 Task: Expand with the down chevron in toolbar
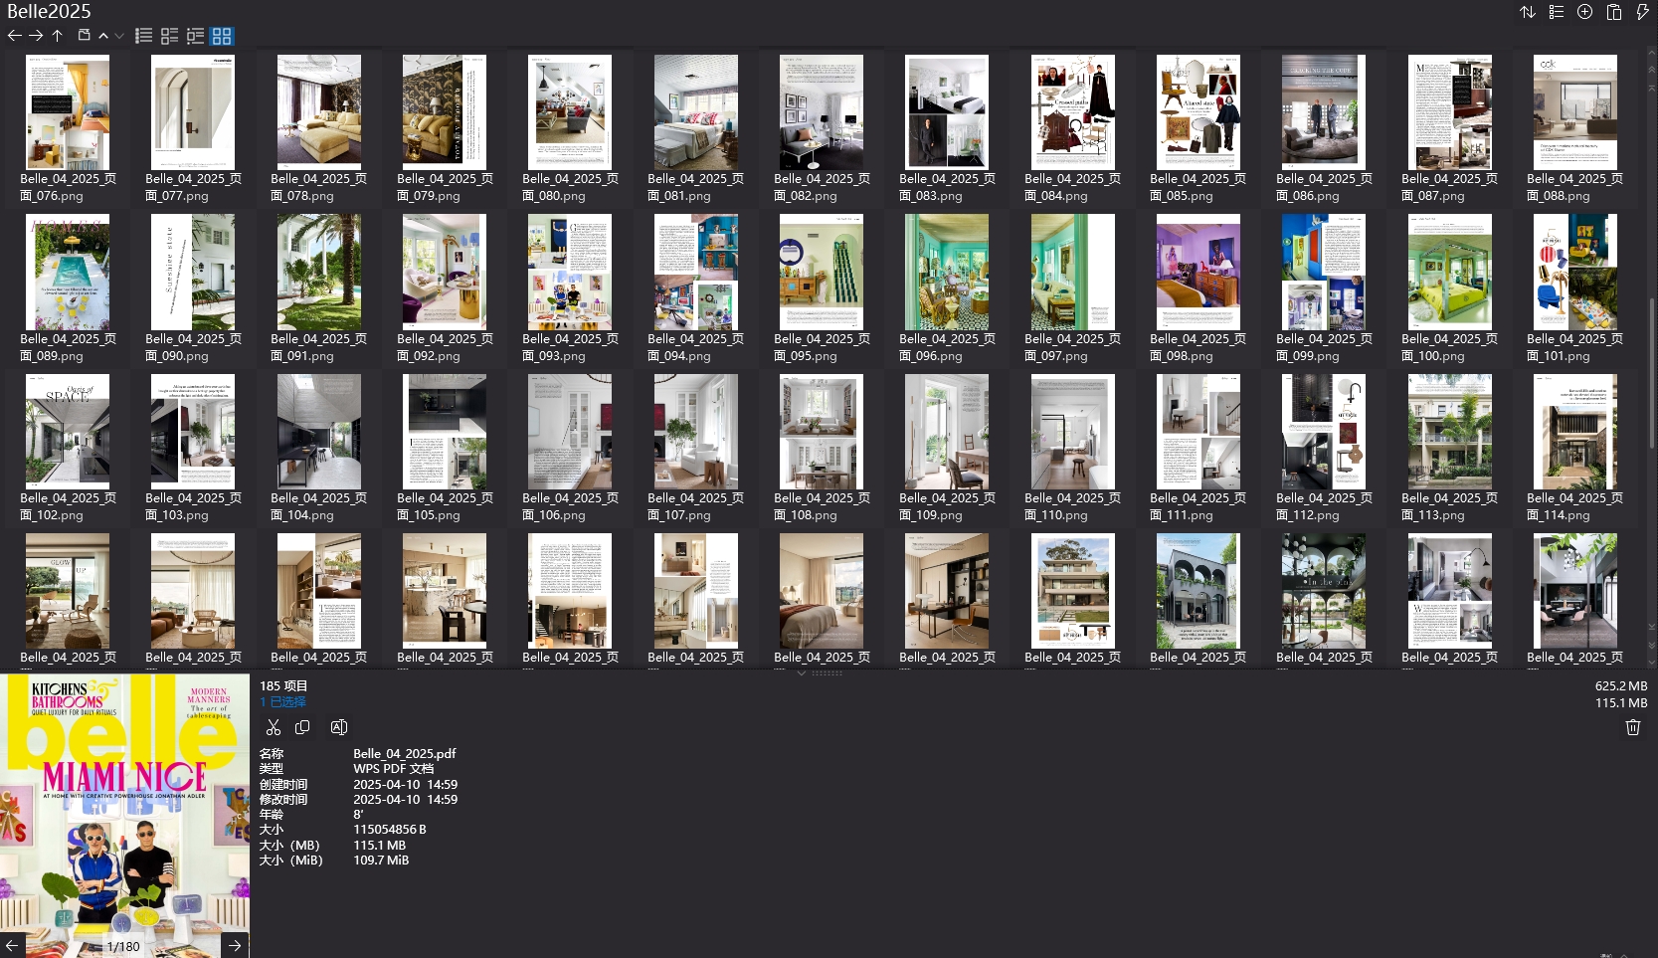tap(119, 36)
